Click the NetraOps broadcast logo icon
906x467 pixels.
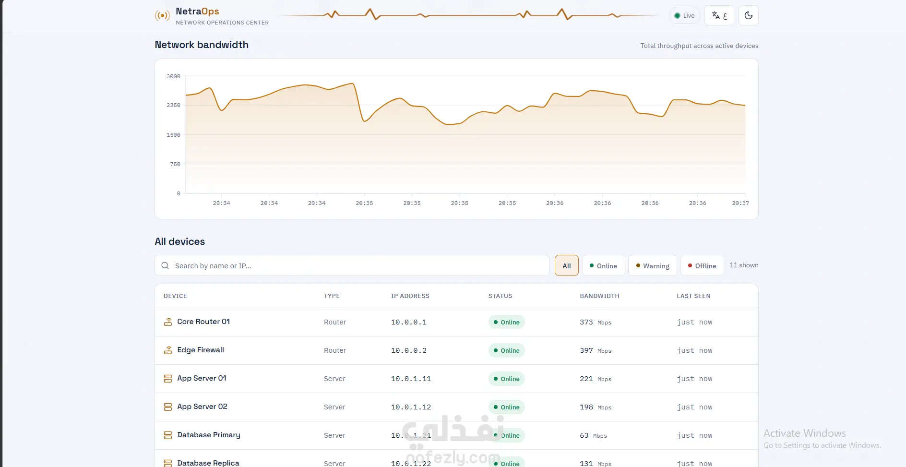click(x=162, y=16)
